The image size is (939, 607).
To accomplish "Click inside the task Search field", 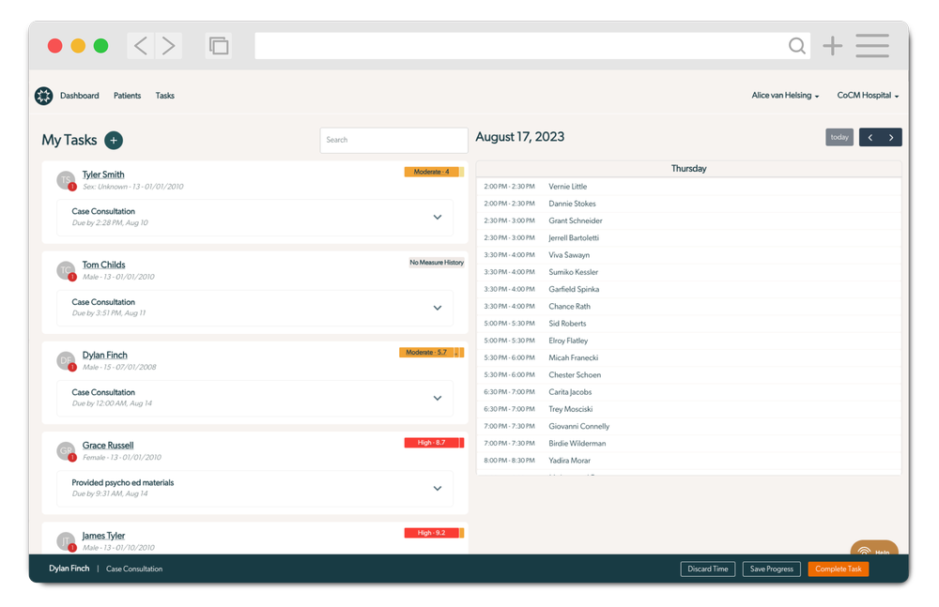I will [393, 140].
